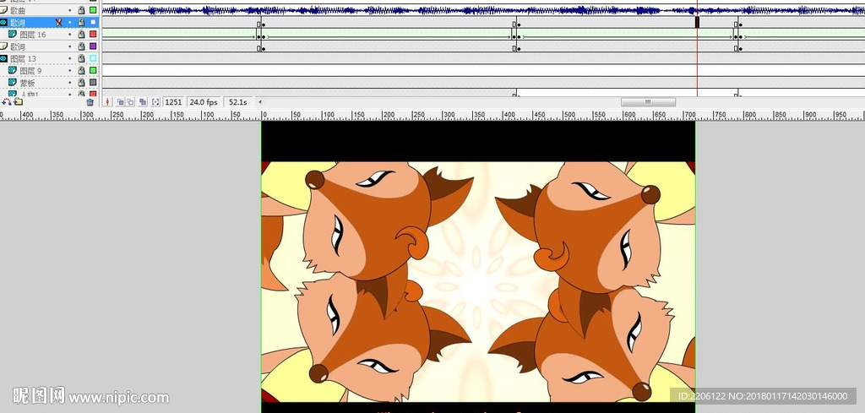Click green outline swatch of 歌曲 layer
865x413 pixels.
point(93,10)
